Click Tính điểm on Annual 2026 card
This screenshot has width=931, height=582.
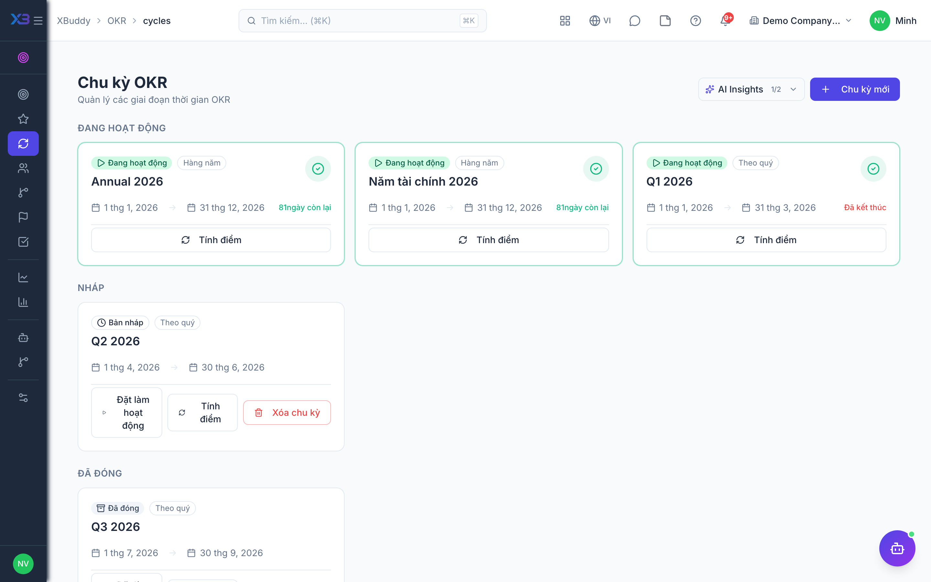pyautogui.click(x=211, y=240)
